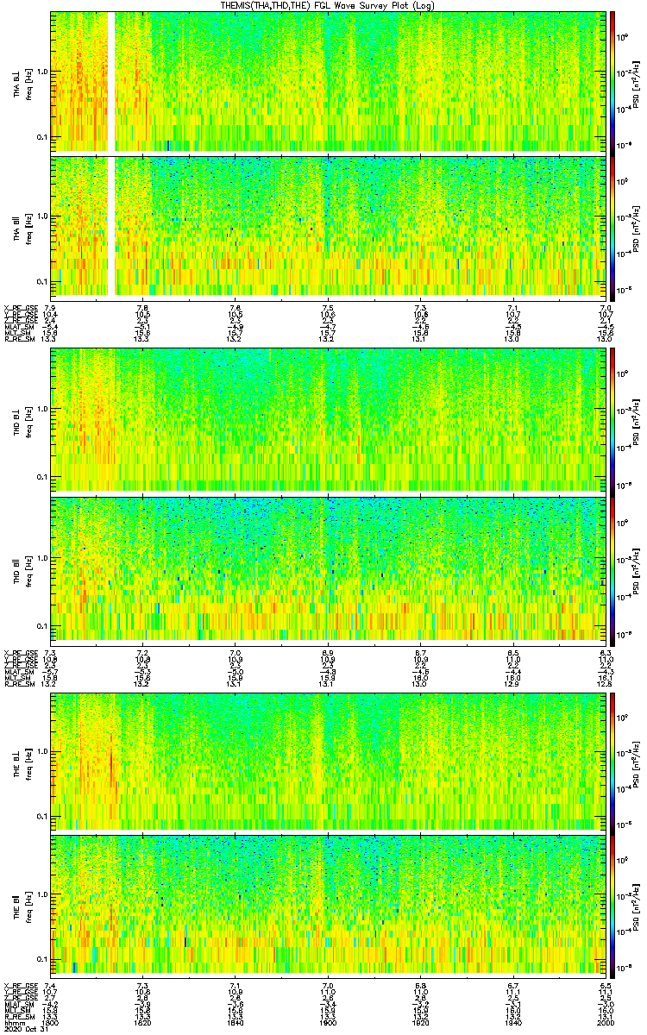Click the R_RE_SM row label under the THD panels
The image size is (647, 1035).
[x=19, y=684]
